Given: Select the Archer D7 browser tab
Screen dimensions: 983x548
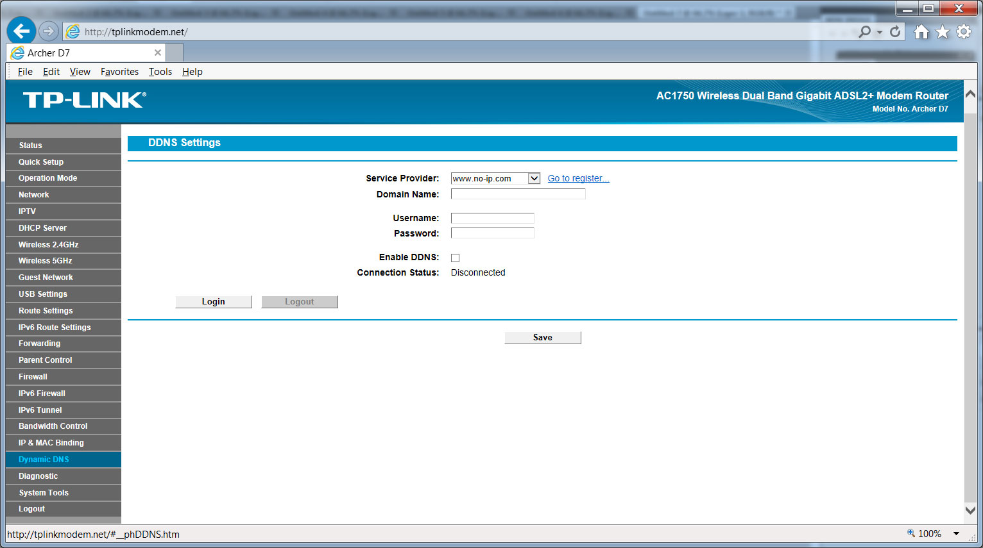Looking at the screenshot, I should point(85,53).
